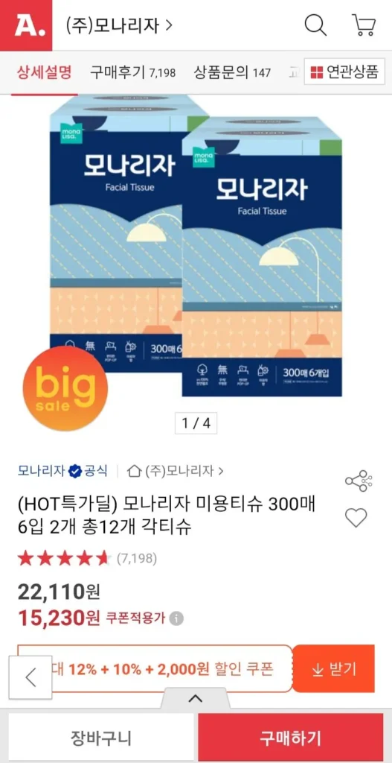Click the info icon next to 쿠폰적용가
The height and width of the screenshot is (763, 392).
pyautogui.click(x=177, y=619)
